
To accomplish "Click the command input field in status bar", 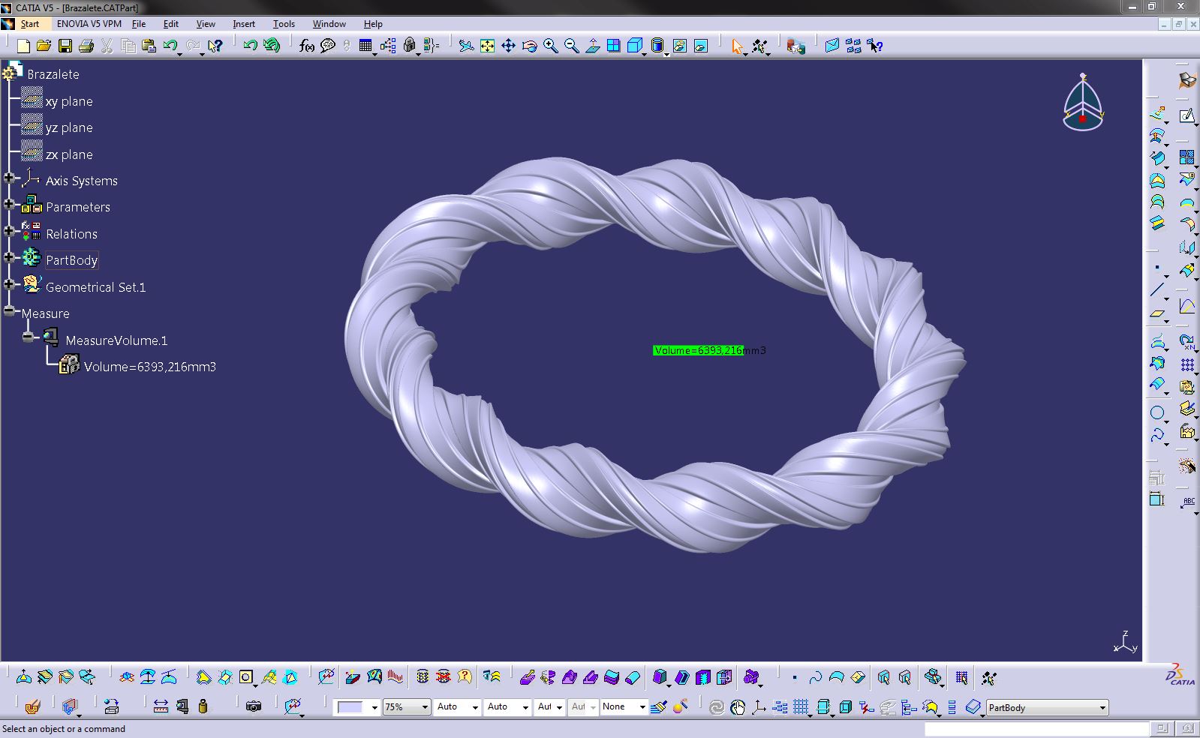I will click(x=1036, y=729).
